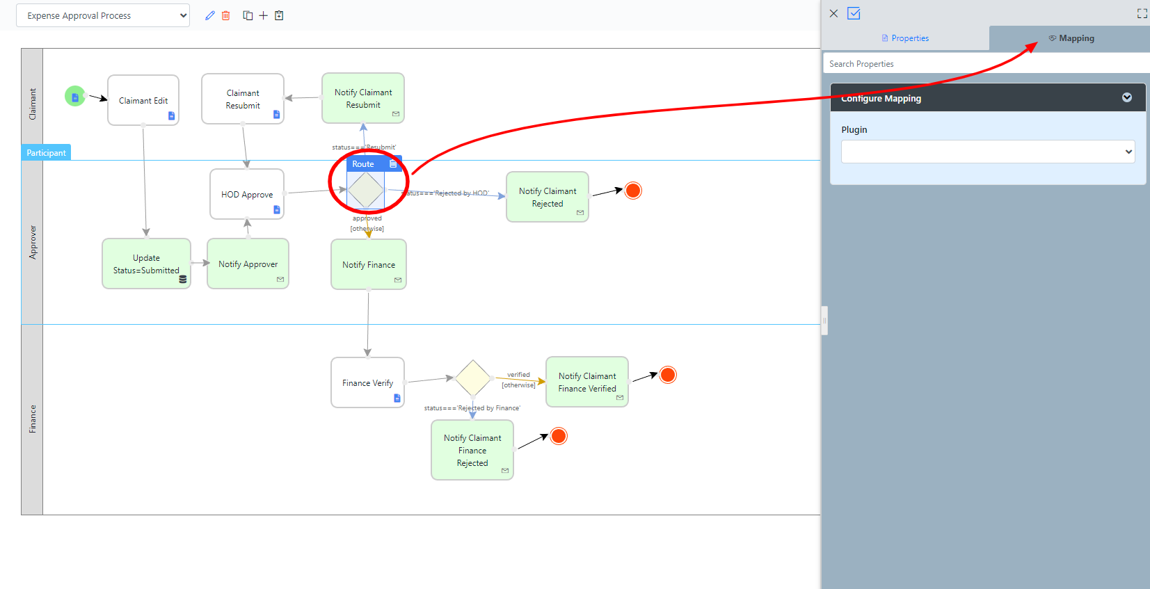
Task: Select the Finance route diamond node
Action: click(x=473, y=378)
